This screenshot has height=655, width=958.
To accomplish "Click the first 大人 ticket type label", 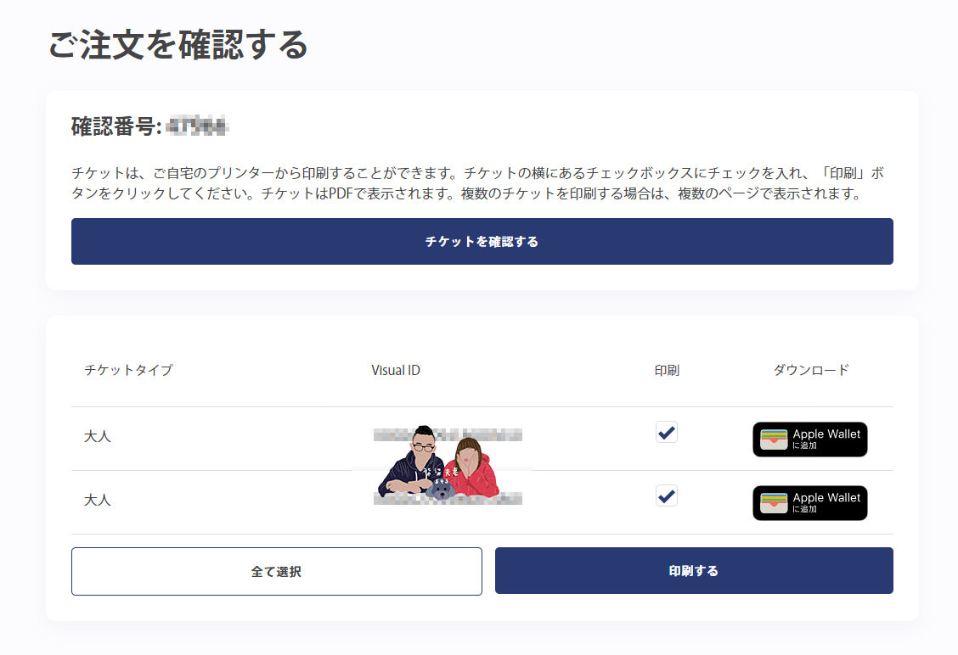I will (98, 437).
